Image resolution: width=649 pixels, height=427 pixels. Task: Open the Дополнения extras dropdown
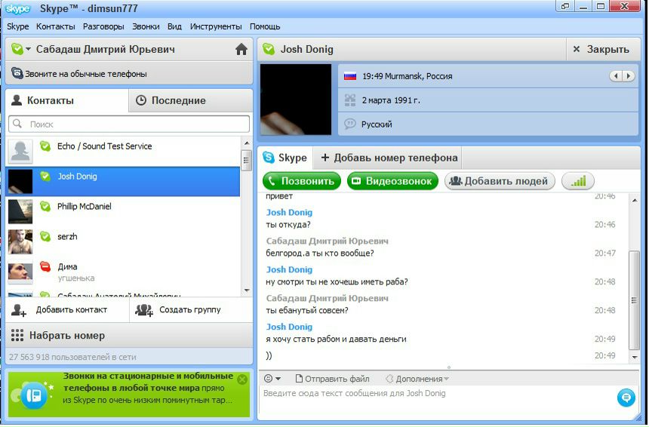click(x=417, y=379)
